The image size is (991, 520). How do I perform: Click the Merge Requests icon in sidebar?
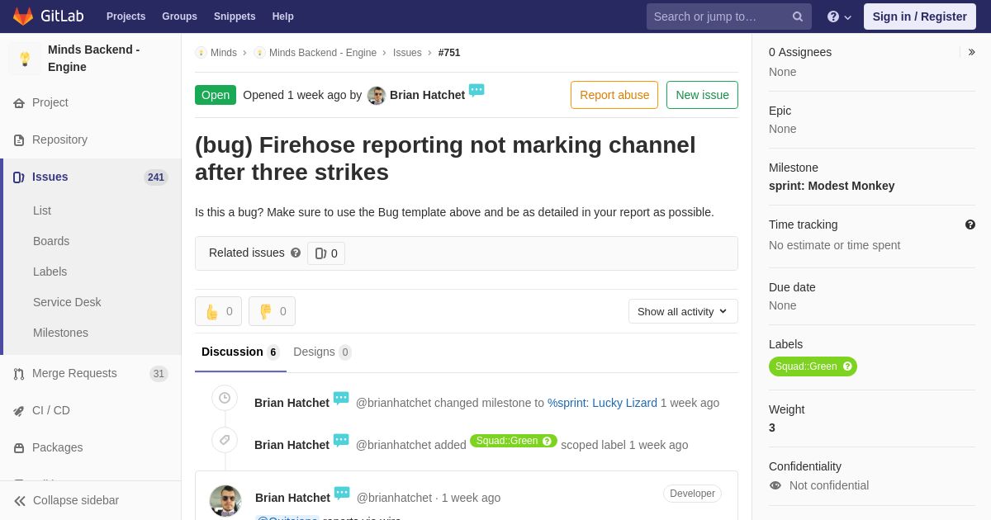point(19,374)
